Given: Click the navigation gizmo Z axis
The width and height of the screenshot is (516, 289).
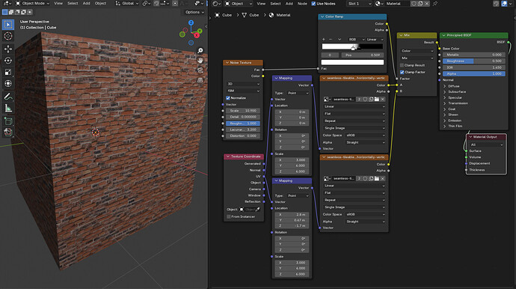Looking at the screenshot, I should [x=191, y=22].
